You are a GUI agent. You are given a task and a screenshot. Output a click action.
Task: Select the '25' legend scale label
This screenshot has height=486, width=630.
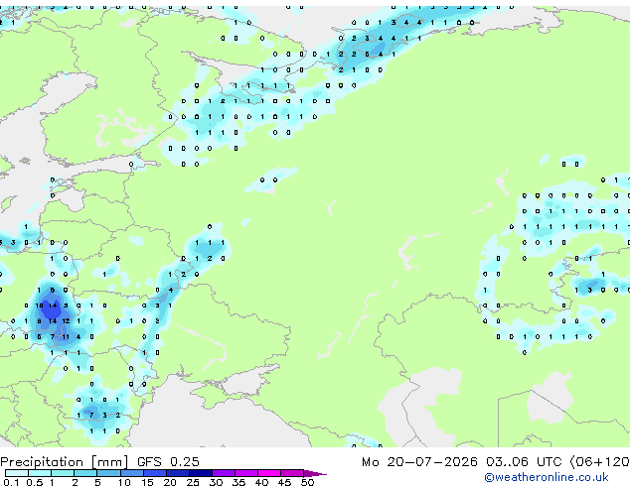coord(193,482)
